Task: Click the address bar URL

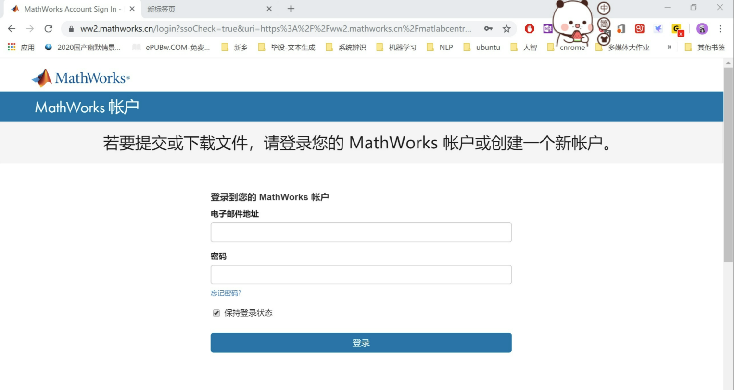Action: [x=276, y=29]
